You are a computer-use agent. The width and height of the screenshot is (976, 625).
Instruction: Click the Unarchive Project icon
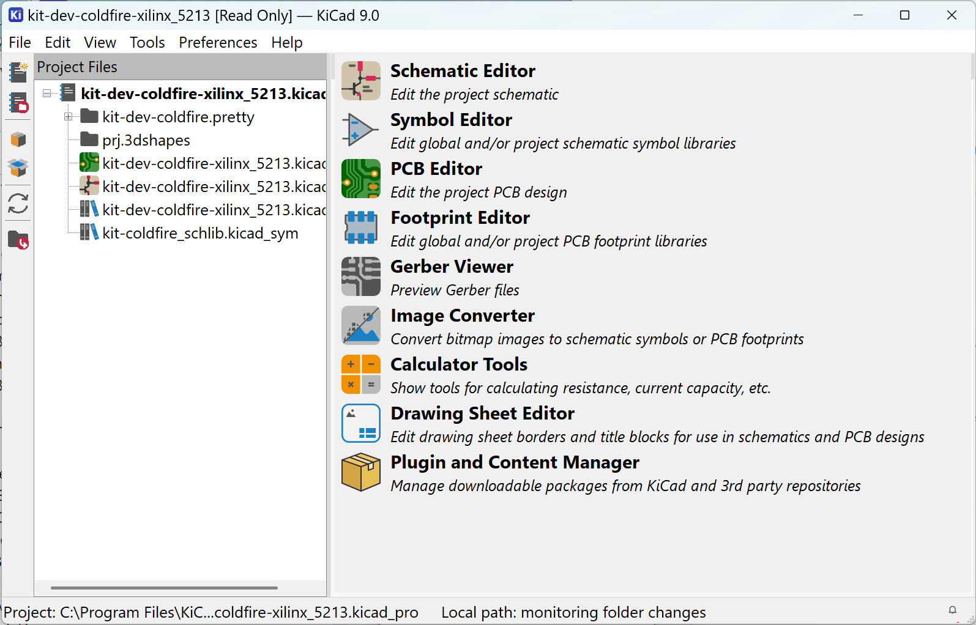click(18, 167)
